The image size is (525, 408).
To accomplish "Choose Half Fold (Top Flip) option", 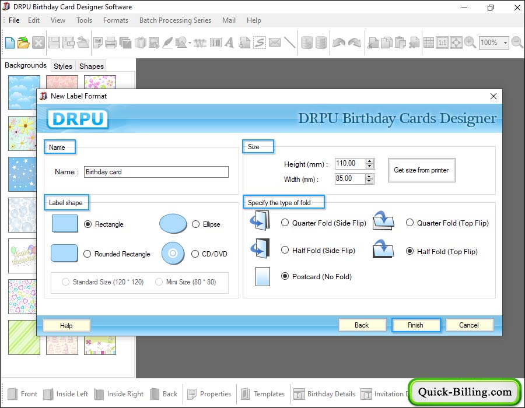I will click(x=410, y=251).
